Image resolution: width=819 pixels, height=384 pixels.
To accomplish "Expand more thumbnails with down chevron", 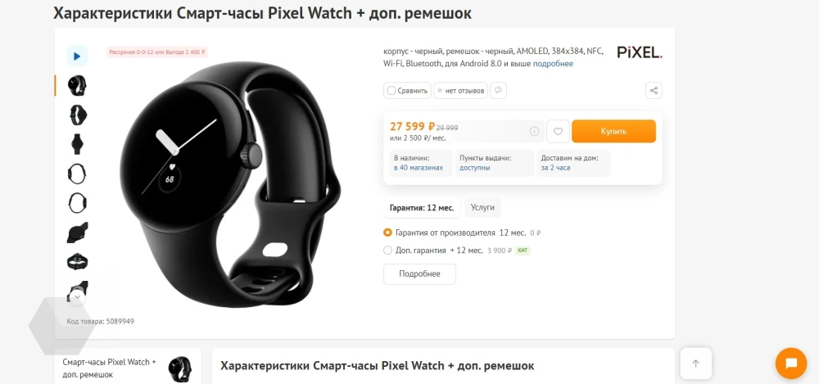I will pos(77,298).
